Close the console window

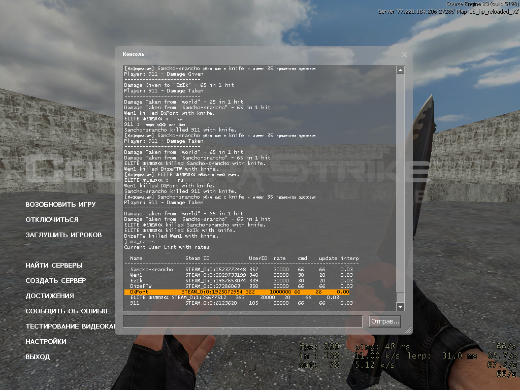click(x=404, y=55)
